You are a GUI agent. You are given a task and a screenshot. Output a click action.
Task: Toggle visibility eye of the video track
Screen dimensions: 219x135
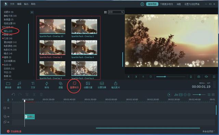pyautogui.click(x=9, y=108)
